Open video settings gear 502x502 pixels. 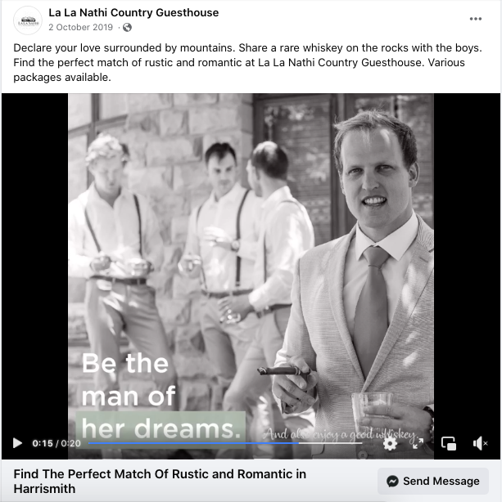(x=390, y=443)
